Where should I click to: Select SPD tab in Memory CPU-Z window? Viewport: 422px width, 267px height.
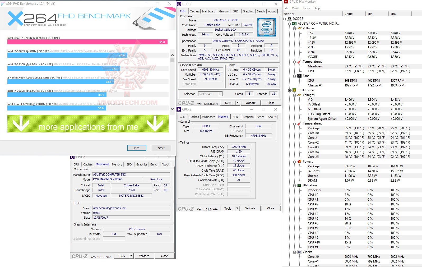[235, 117]
